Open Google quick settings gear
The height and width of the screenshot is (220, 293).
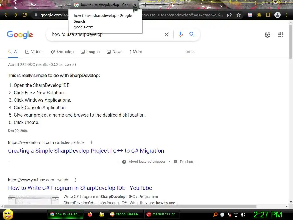[268, 35]
